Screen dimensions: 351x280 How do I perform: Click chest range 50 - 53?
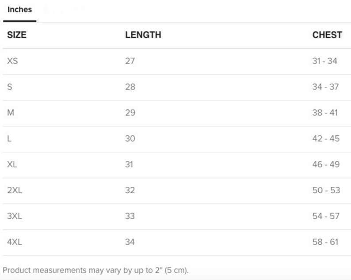coord(326,190)
